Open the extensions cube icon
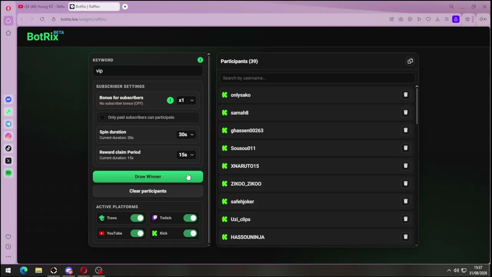Screen dimensions: 492x277 tap(467, 19)
